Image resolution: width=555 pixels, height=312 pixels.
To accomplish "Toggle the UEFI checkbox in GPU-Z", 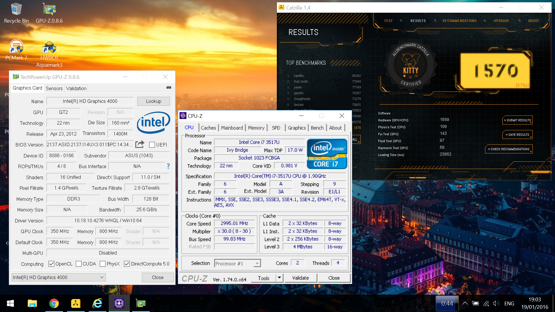I will pos(152,145).
